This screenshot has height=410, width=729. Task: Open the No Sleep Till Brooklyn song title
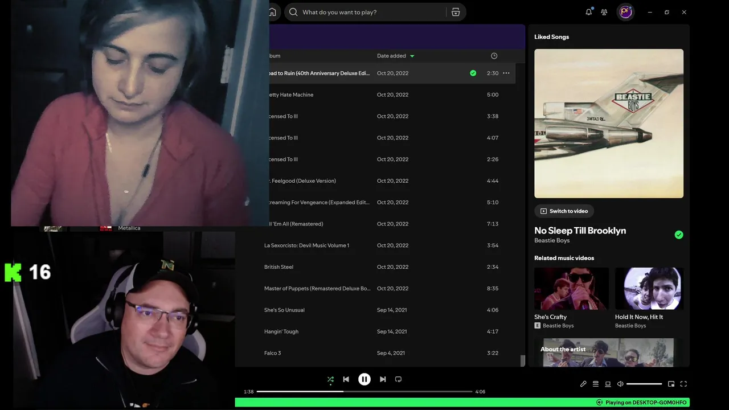[x=580, y=231]
